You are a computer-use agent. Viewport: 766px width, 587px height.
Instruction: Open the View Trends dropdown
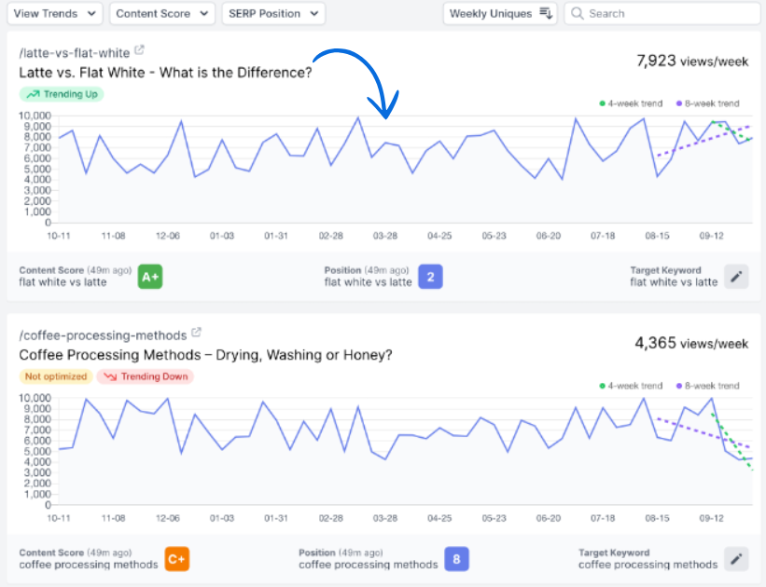click(x=55, y=14)
